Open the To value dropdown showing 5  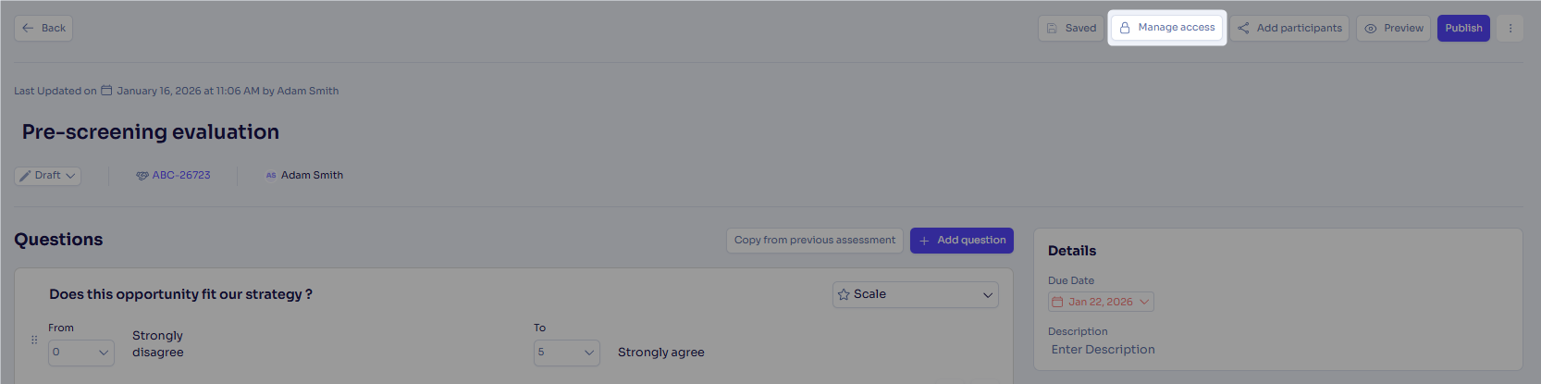[567, 353]
